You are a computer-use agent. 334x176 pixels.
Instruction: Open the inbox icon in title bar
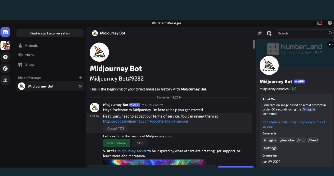(x=319, y=23)
